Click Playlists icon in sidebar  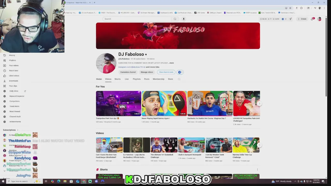tap(4, 60)
